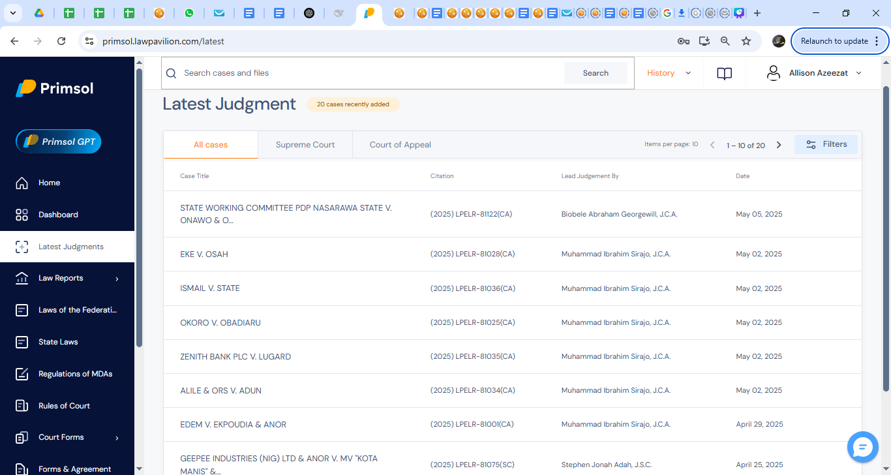Image resolution: width=891 pixels, height=475 pixels.
Task: Click the State Laws icon
Action: pyautogui.click(x=22, y=342)
